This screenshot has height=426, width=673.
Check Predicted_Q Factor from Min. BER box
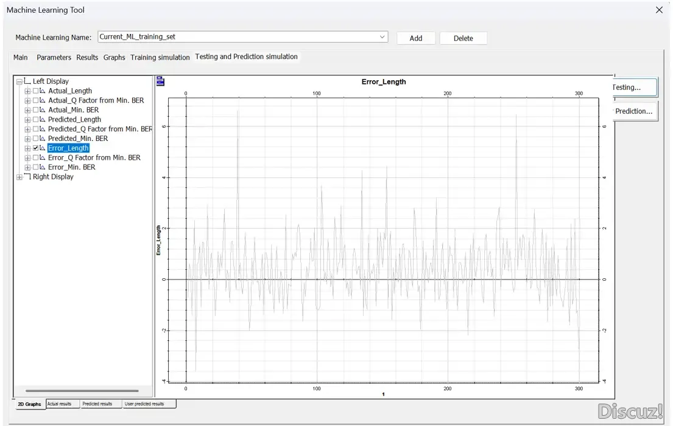tap(35, 129)
